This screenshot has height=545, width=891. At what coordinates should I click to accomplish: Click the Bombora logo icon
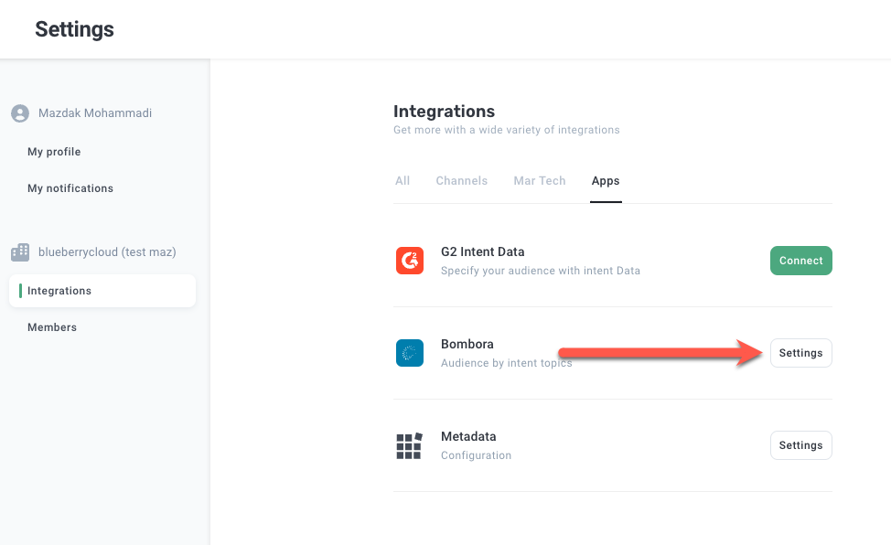(410, 353)
